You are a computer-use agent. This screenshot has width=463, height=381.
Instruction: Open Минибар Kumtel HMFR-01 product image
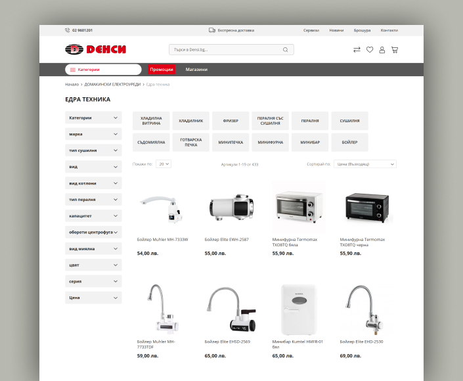click(x=299, y=309)
